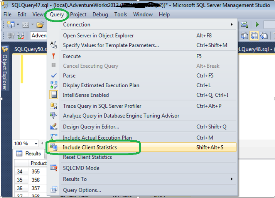The image size is (275, 198).
Task: Open the Edit menu
Action: [22, 14]
